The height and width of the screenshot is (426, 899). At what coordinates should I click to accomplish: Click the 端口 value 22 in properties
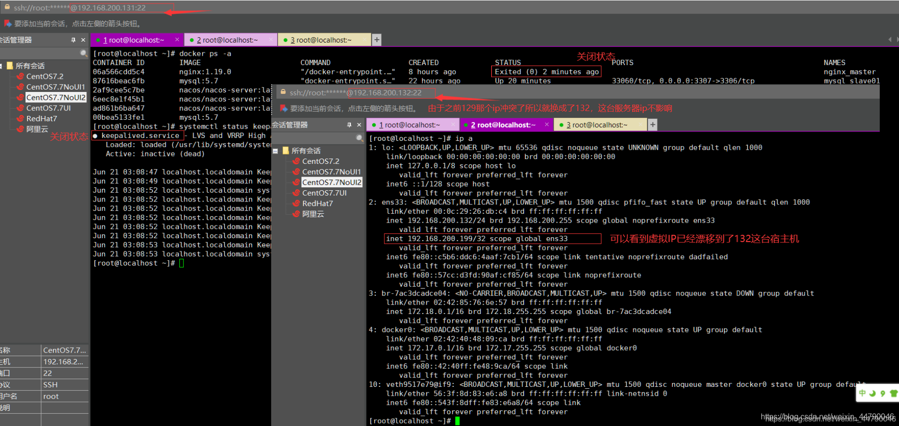(48, 373)
